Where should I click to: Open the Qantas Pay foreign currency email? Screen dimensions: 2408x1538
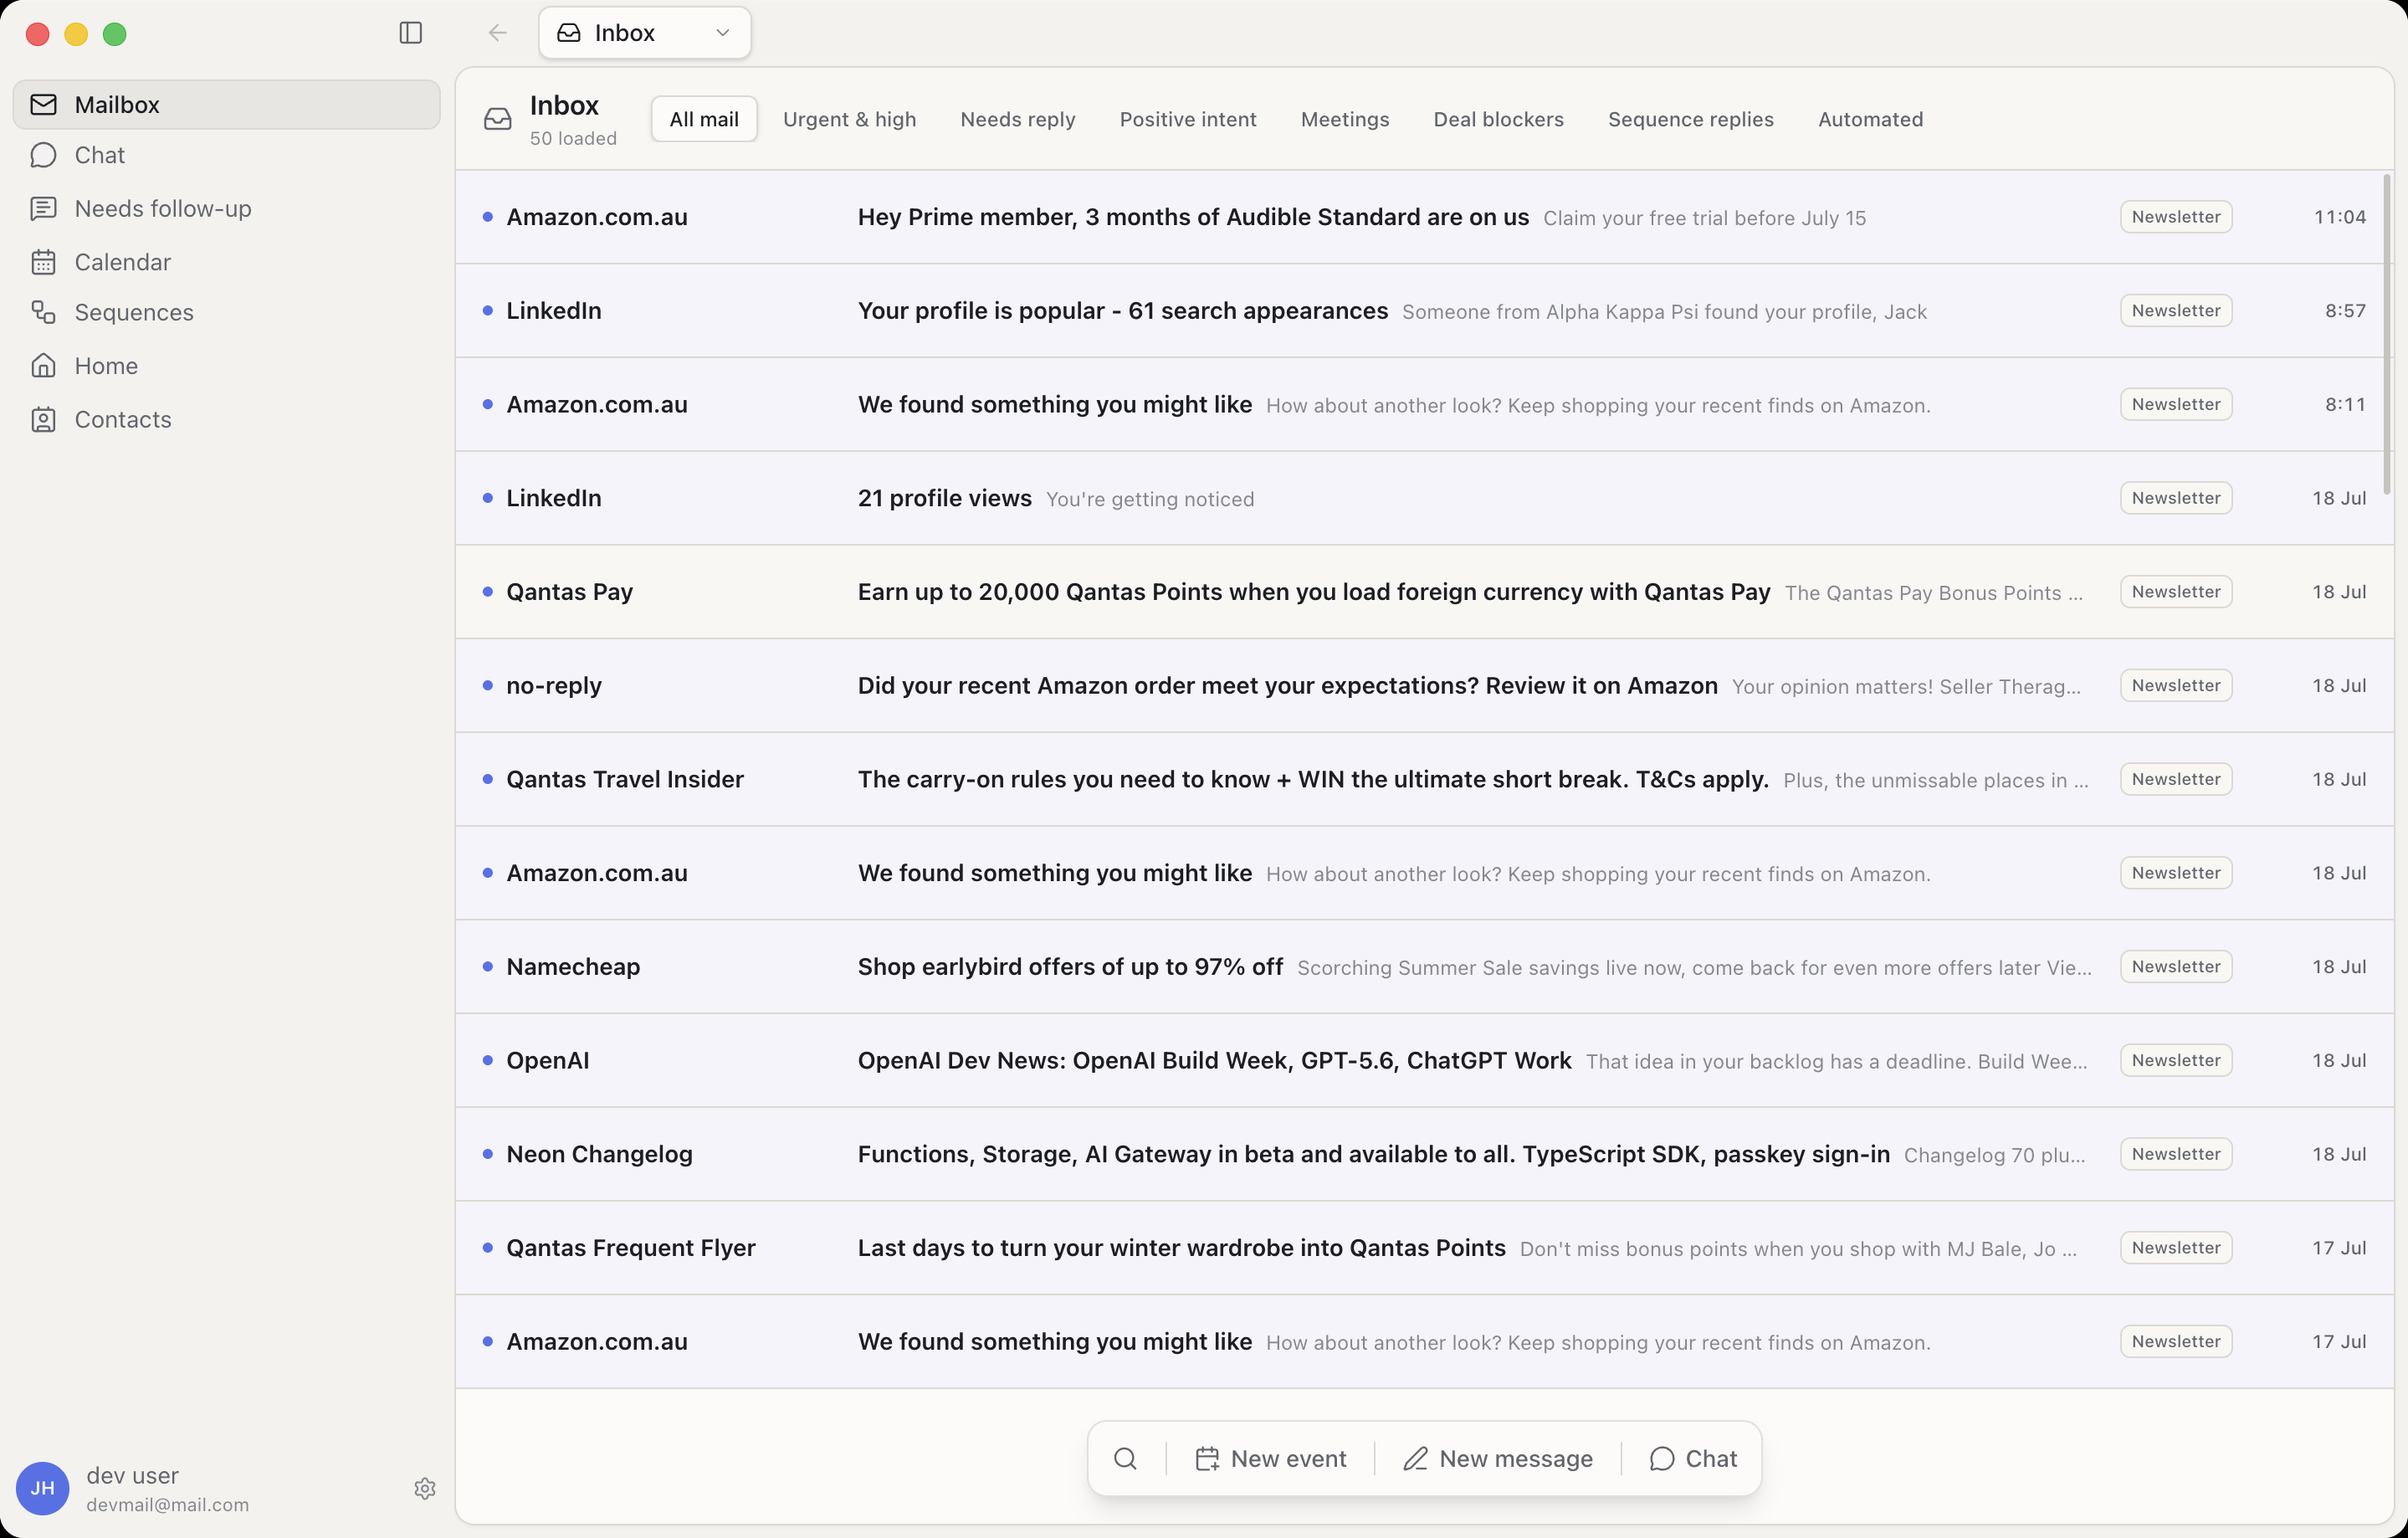pyautogui.click(x=1424, y=592)
